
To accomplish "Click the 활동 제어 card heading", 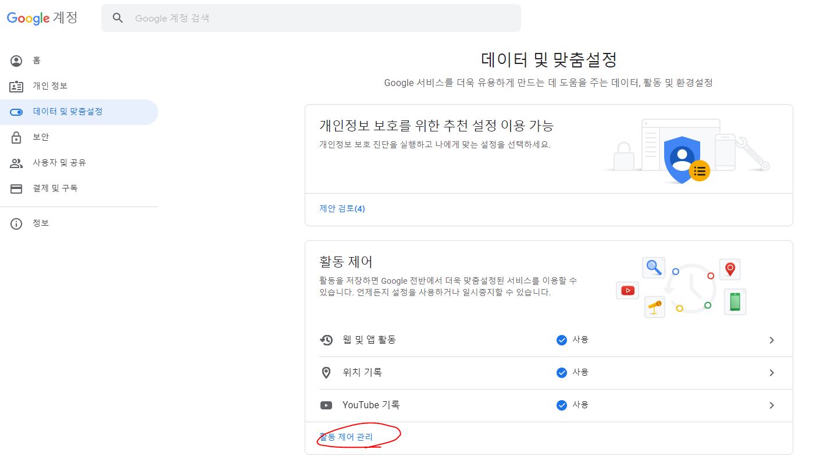I will (345, 261).
